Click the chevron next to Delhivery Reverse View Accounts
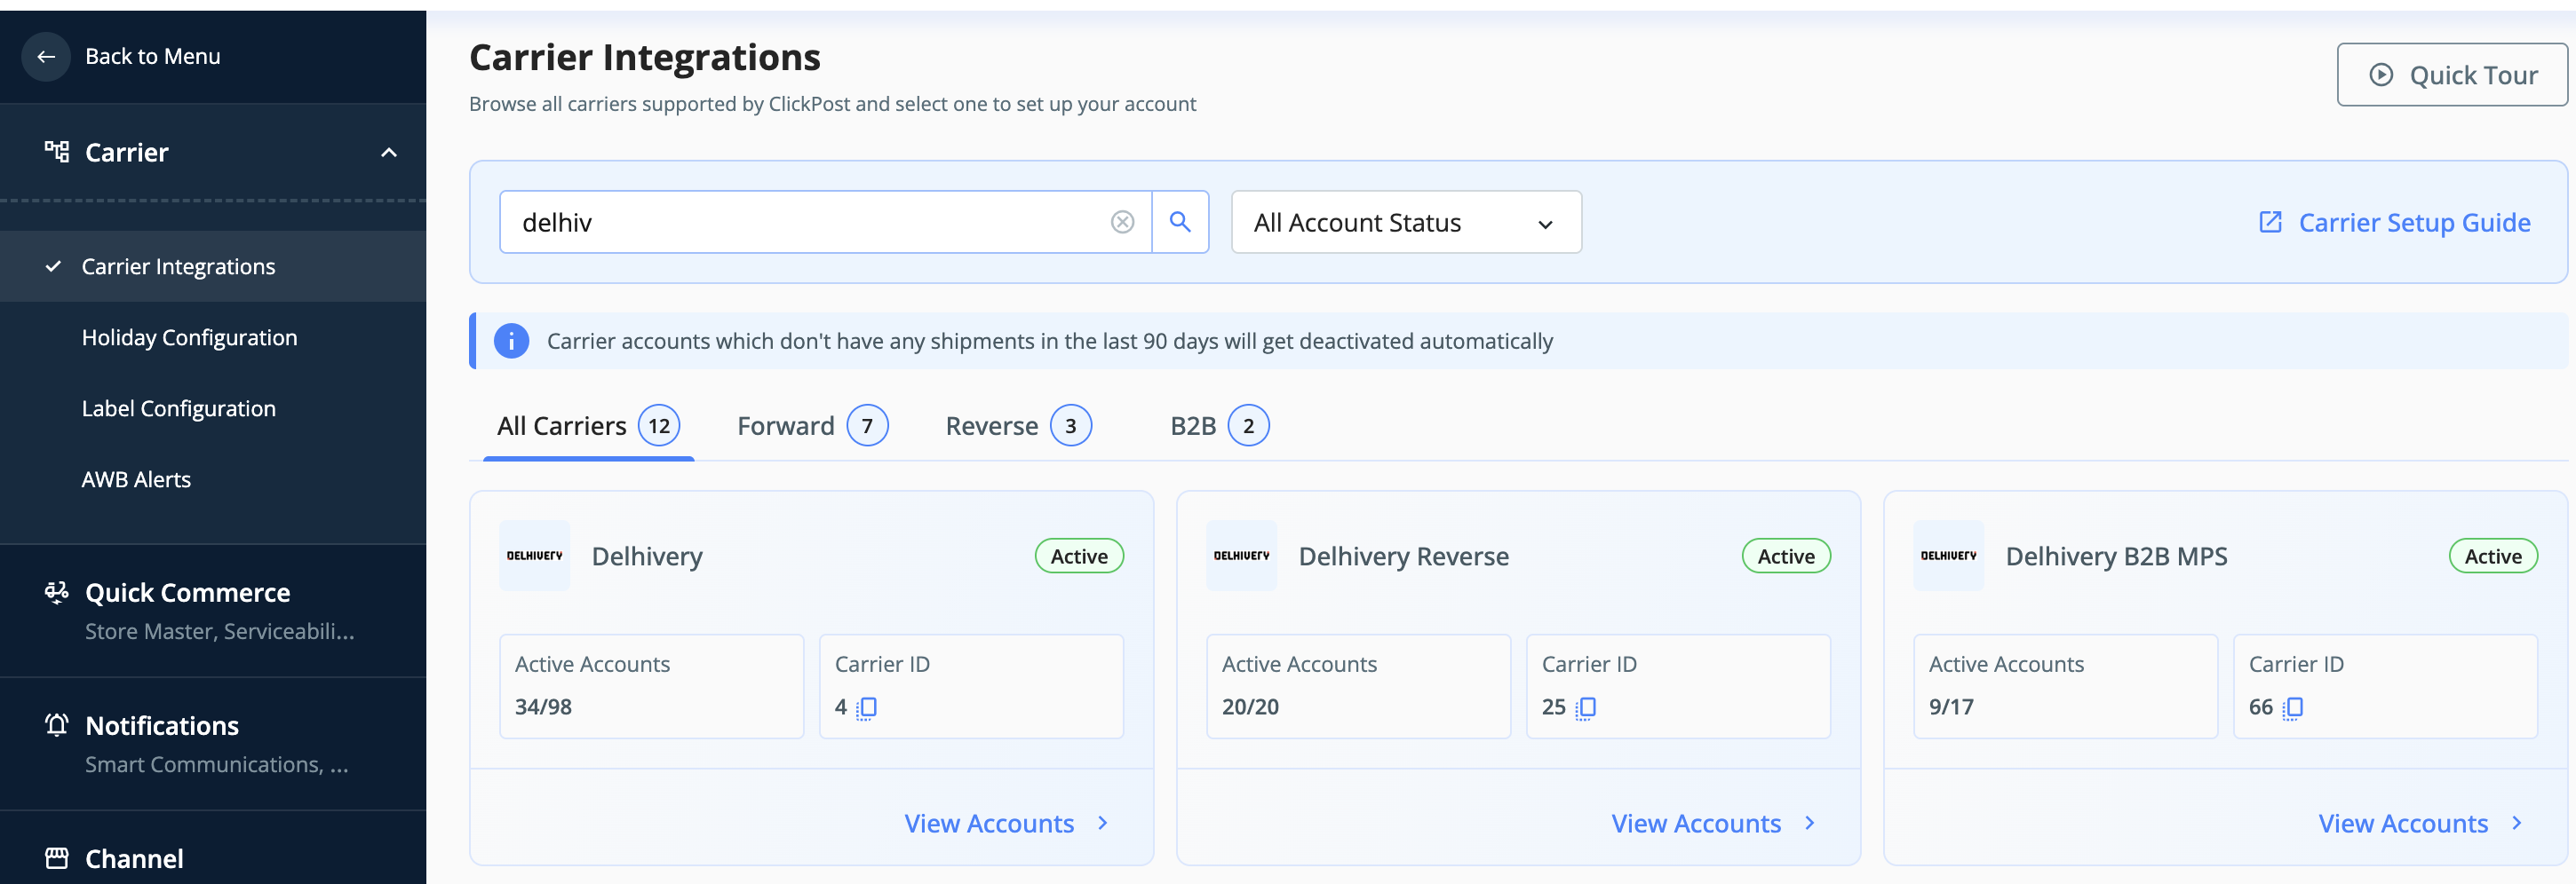The height and width of the screenshot is (884, 2576). [1810, 823]
